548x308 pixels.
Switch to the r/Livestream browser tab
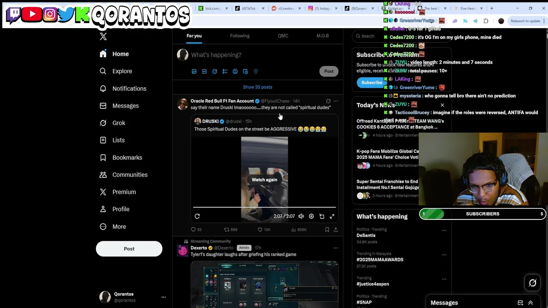tap(286, 9)
